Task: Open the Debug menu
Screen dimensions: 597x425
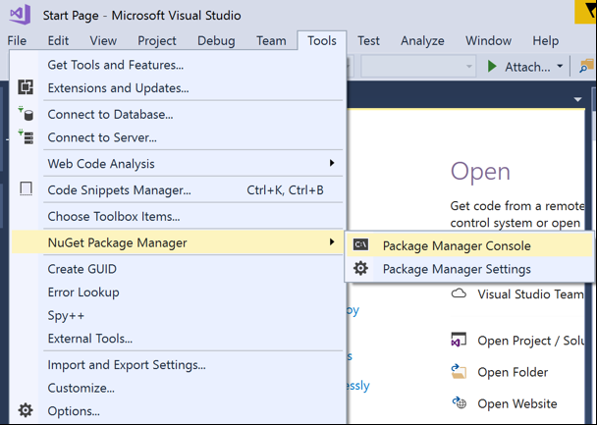Action: [x=216, y=40]
